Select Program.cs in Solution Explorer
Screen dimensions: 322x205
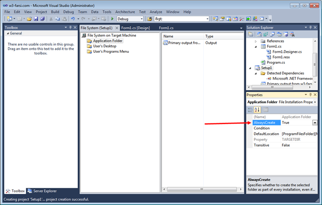pyautogui.click(x=275, y=62)
